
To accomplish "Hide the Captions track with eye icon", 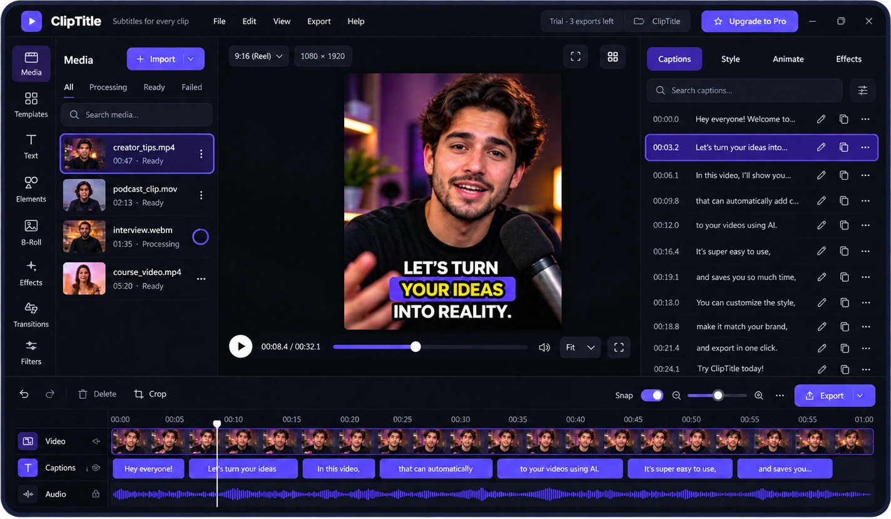I will coord(96,468).
